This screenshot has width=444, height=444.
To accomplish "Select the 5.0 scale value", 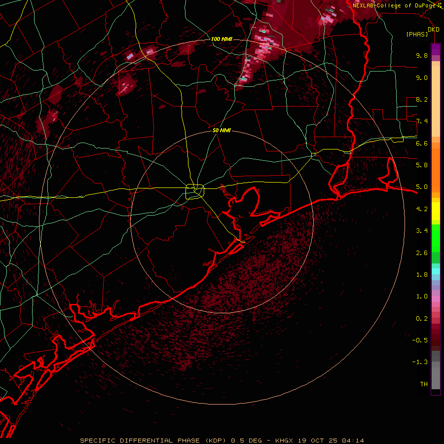I will (x=422, y=187).
